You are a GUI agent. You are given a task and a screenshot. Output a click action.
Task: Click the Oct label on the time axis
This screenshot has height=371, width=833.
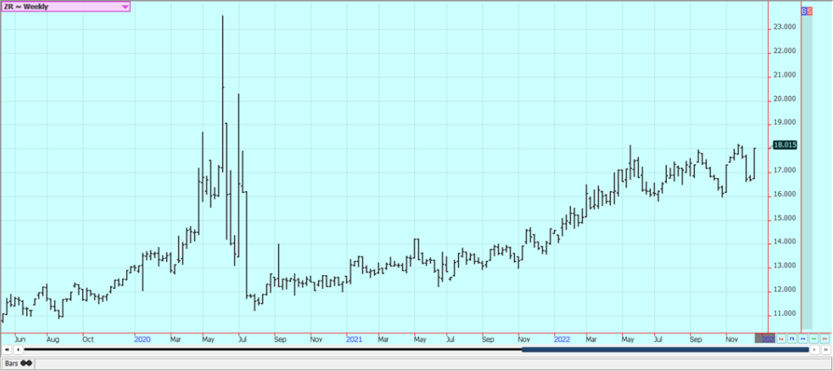(88, 339)
